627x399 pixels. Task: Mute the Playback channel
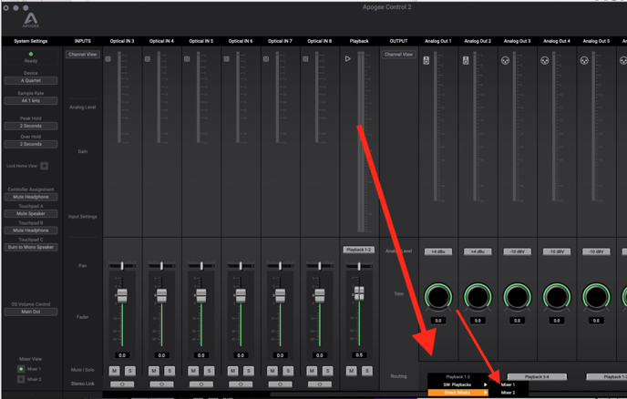coord(352,371)
